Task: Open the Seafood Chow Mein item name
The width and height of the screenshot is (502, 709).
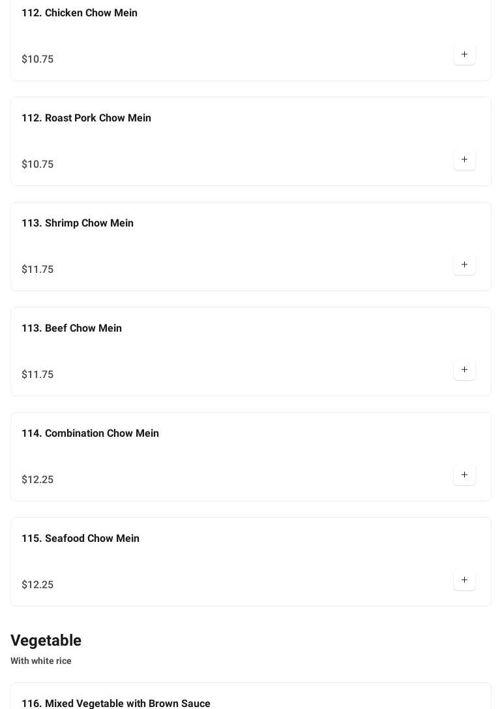Action: 80,539
